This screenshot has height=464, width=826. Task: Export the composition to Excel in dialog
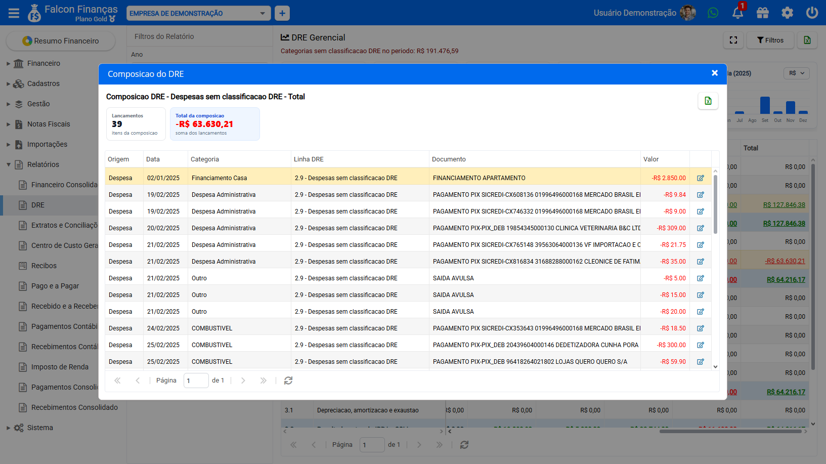click(708, 101)
